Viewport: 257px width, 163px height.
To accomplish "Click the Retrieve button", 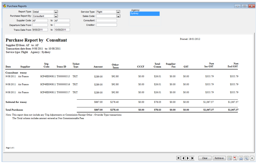I will pyautogui.click(x=219, y=158).
